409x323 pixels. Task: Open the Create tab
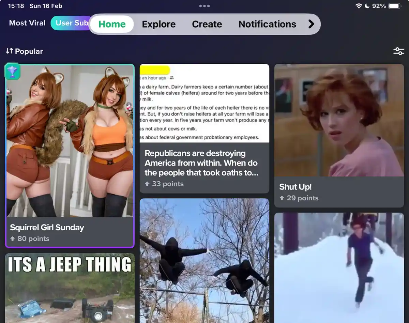coord(207,24)
